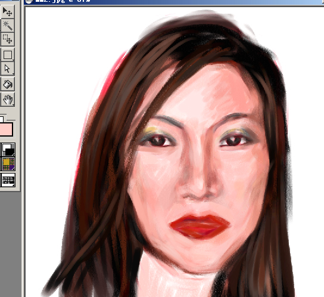This screenshot has height=297, width=324.
Task: Click the red lips on the portrait
Action: click(x=200, y=226)
